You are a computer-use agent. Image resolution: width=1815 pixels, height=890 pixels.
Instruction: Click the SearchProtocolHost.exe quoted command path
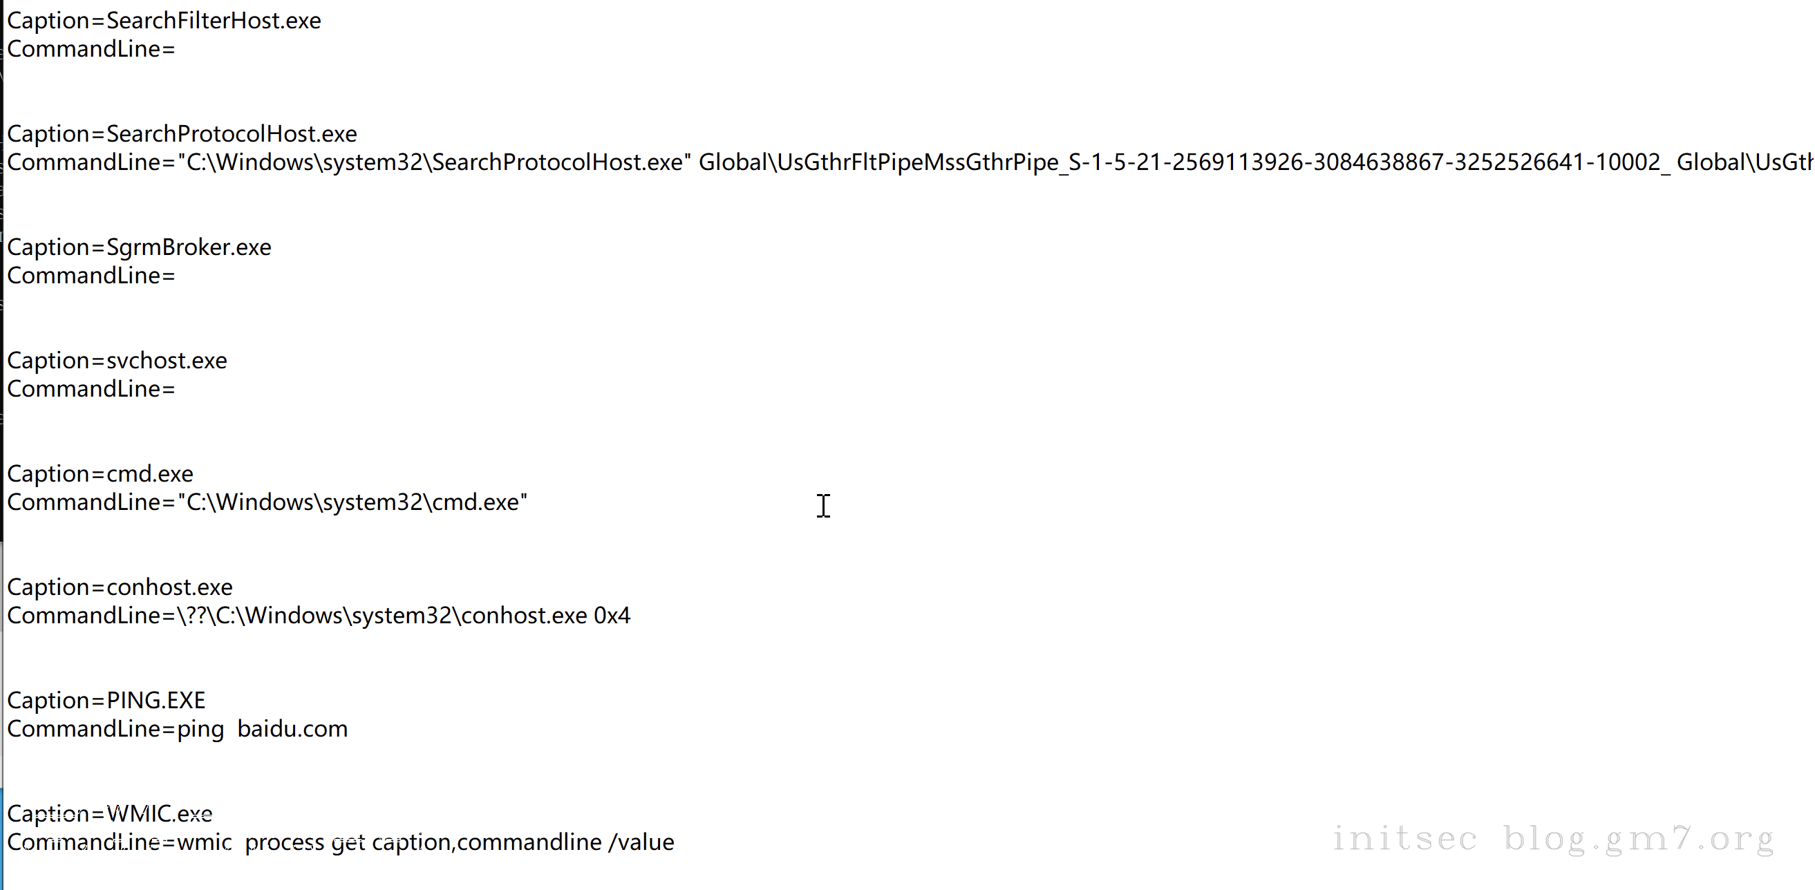click(433, 163)
